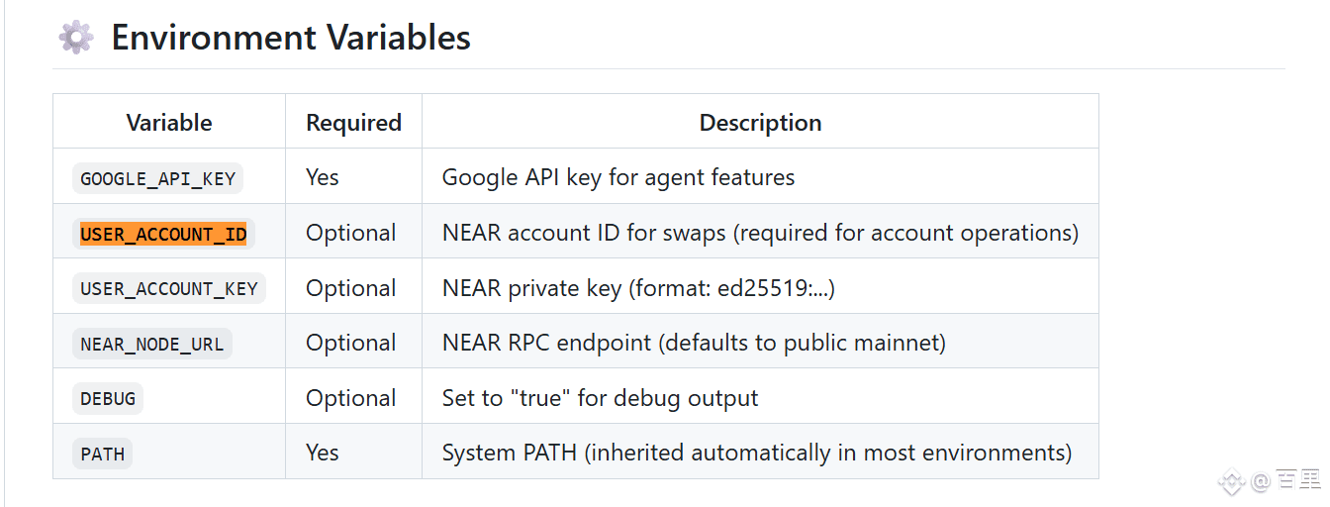
Task: Click the highlighted USER_ACCOUNT_ID variable
Action: pyautogui.click(x=163, y=235)
